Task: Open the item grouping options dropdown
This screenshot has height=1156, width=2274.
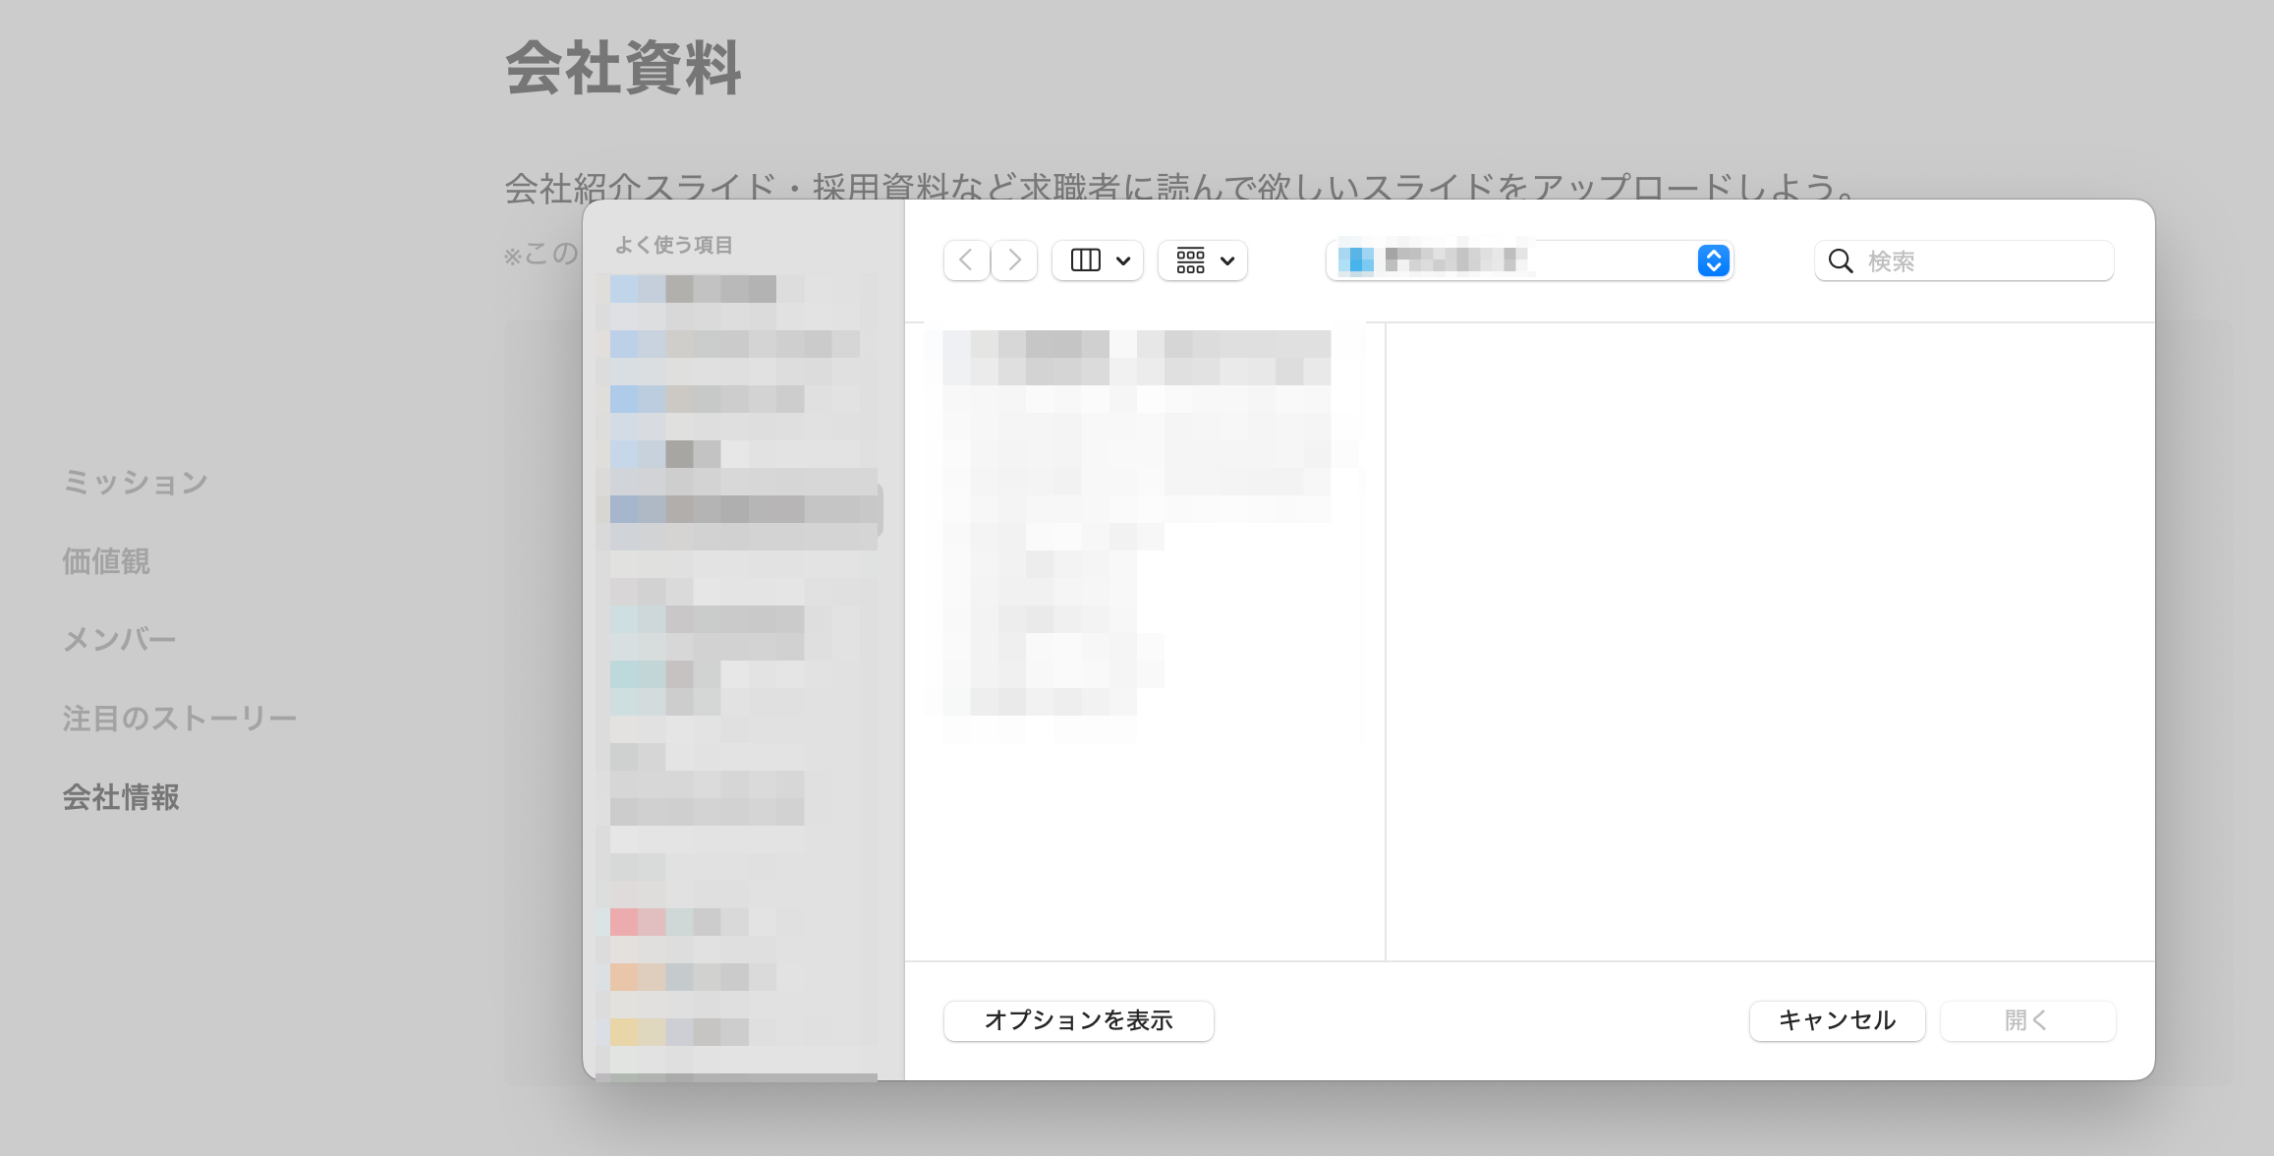Action: (x=1203, y=260)
